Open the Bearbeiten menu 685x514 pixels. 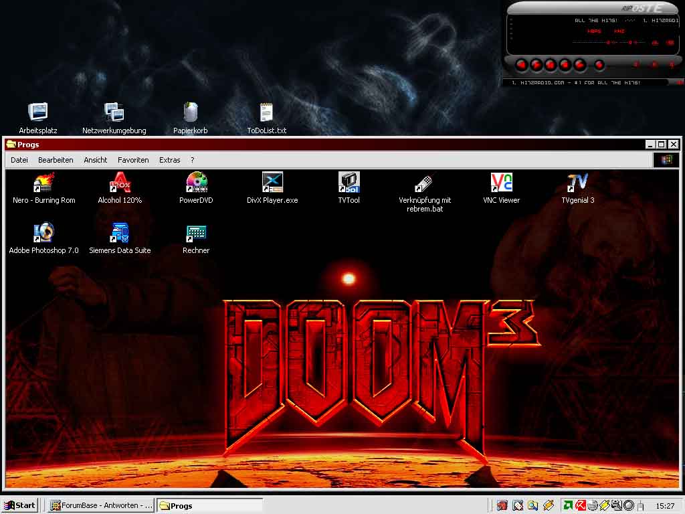pos(56,160)
